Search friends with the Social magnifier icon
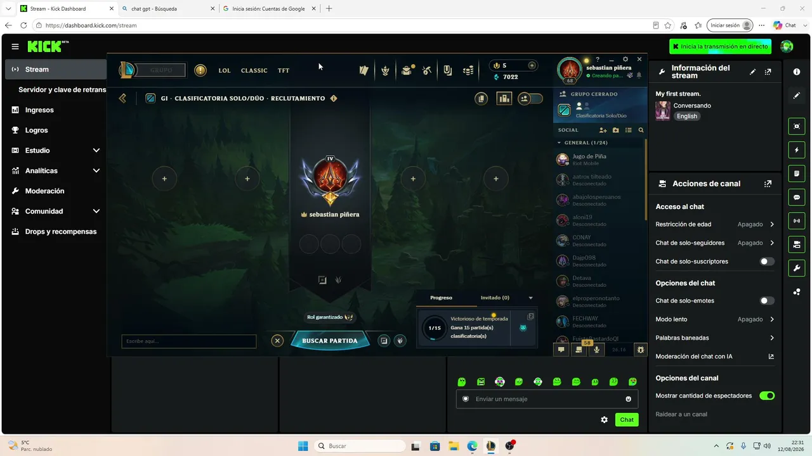 641,130
